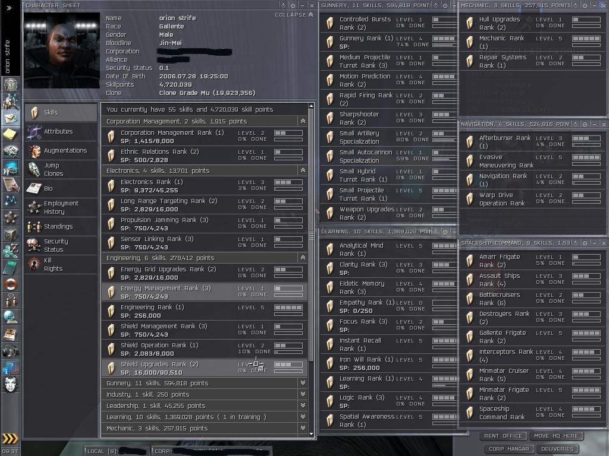Open Character Sheet from sidebar Vitruvian icon

point(11,84)
